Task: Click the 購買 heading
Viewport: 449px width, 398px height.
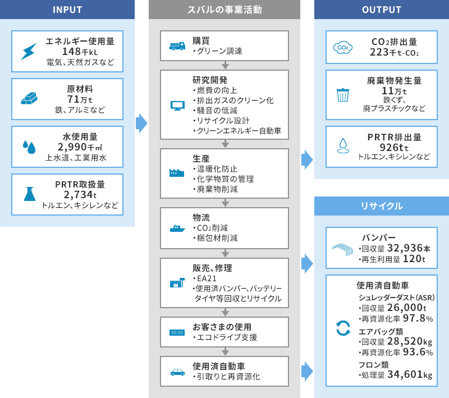Action: 201,40
